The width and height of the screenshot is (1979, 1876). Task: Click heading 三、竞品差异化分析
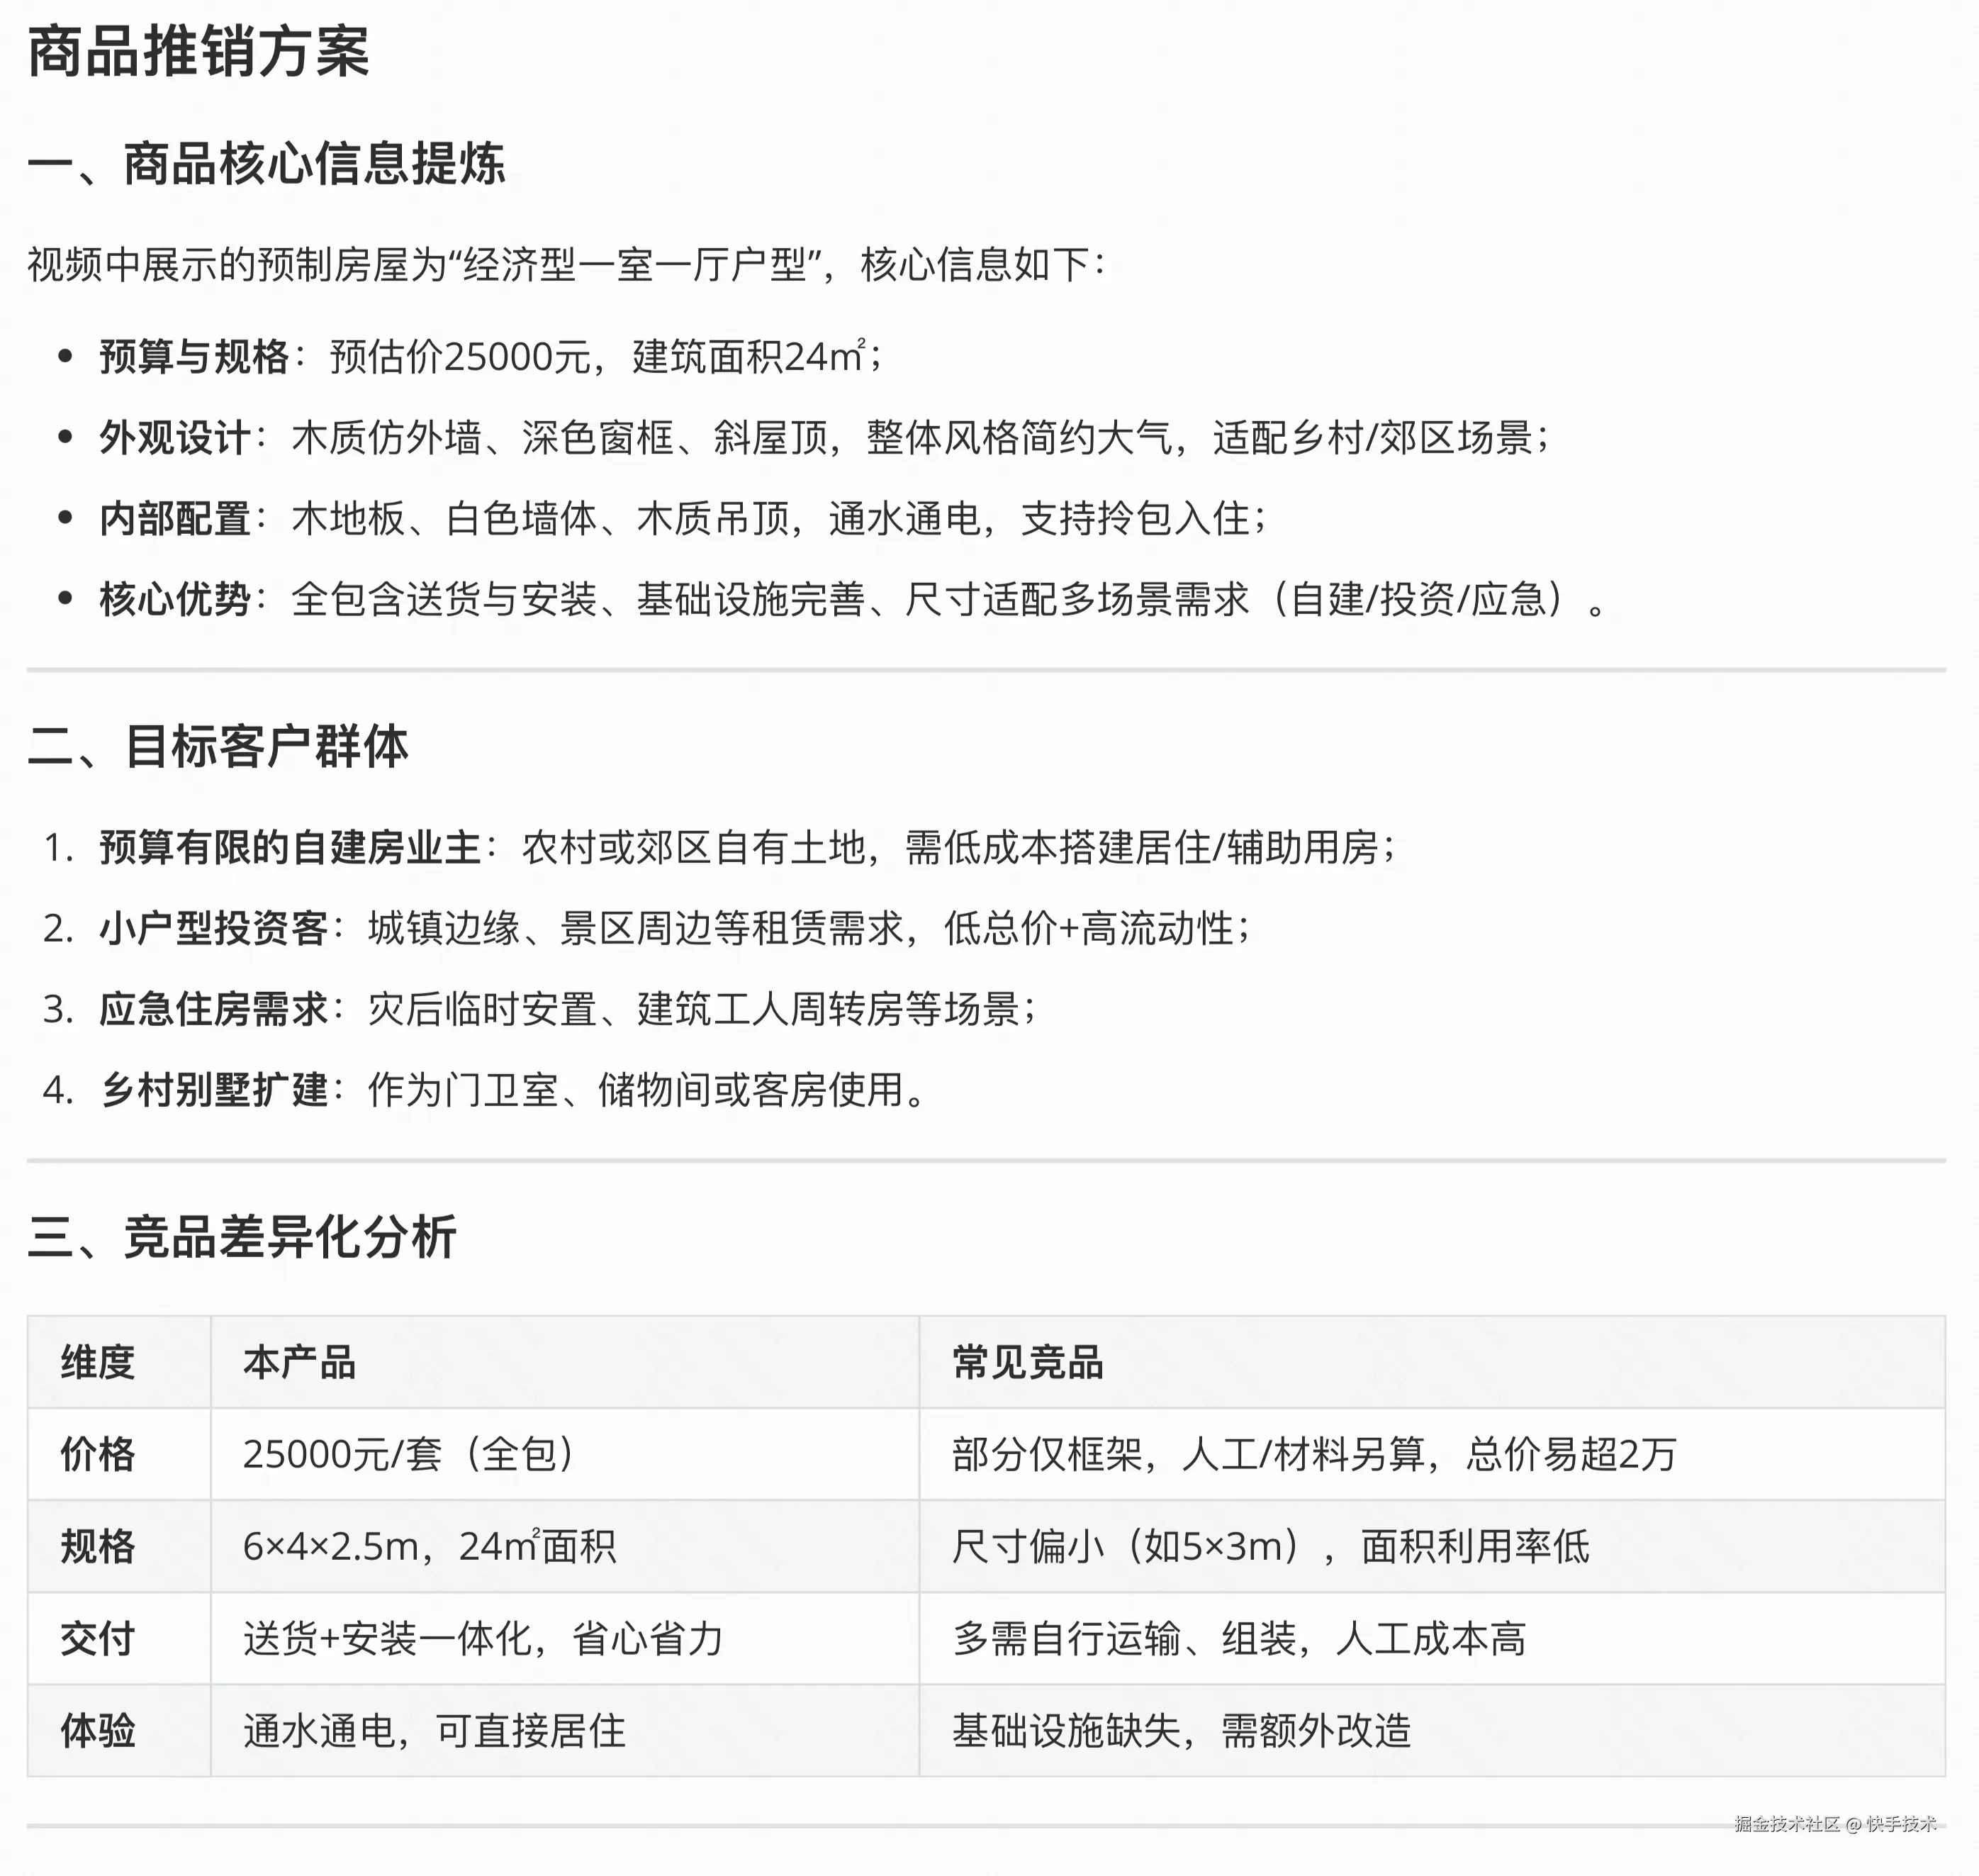(242, 1237)
